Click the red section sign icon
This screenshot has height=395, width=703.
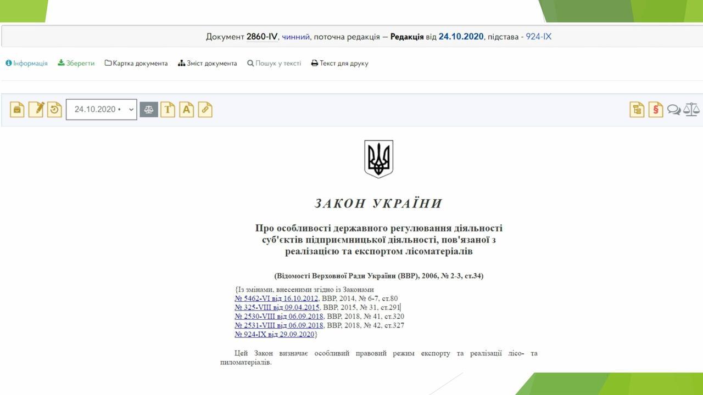tap(655, 110)
